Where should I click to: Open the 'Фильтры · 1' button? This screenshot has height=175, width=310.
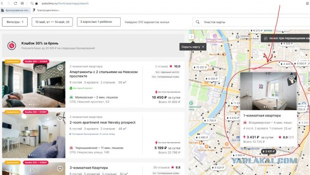[x=15, y=22]
